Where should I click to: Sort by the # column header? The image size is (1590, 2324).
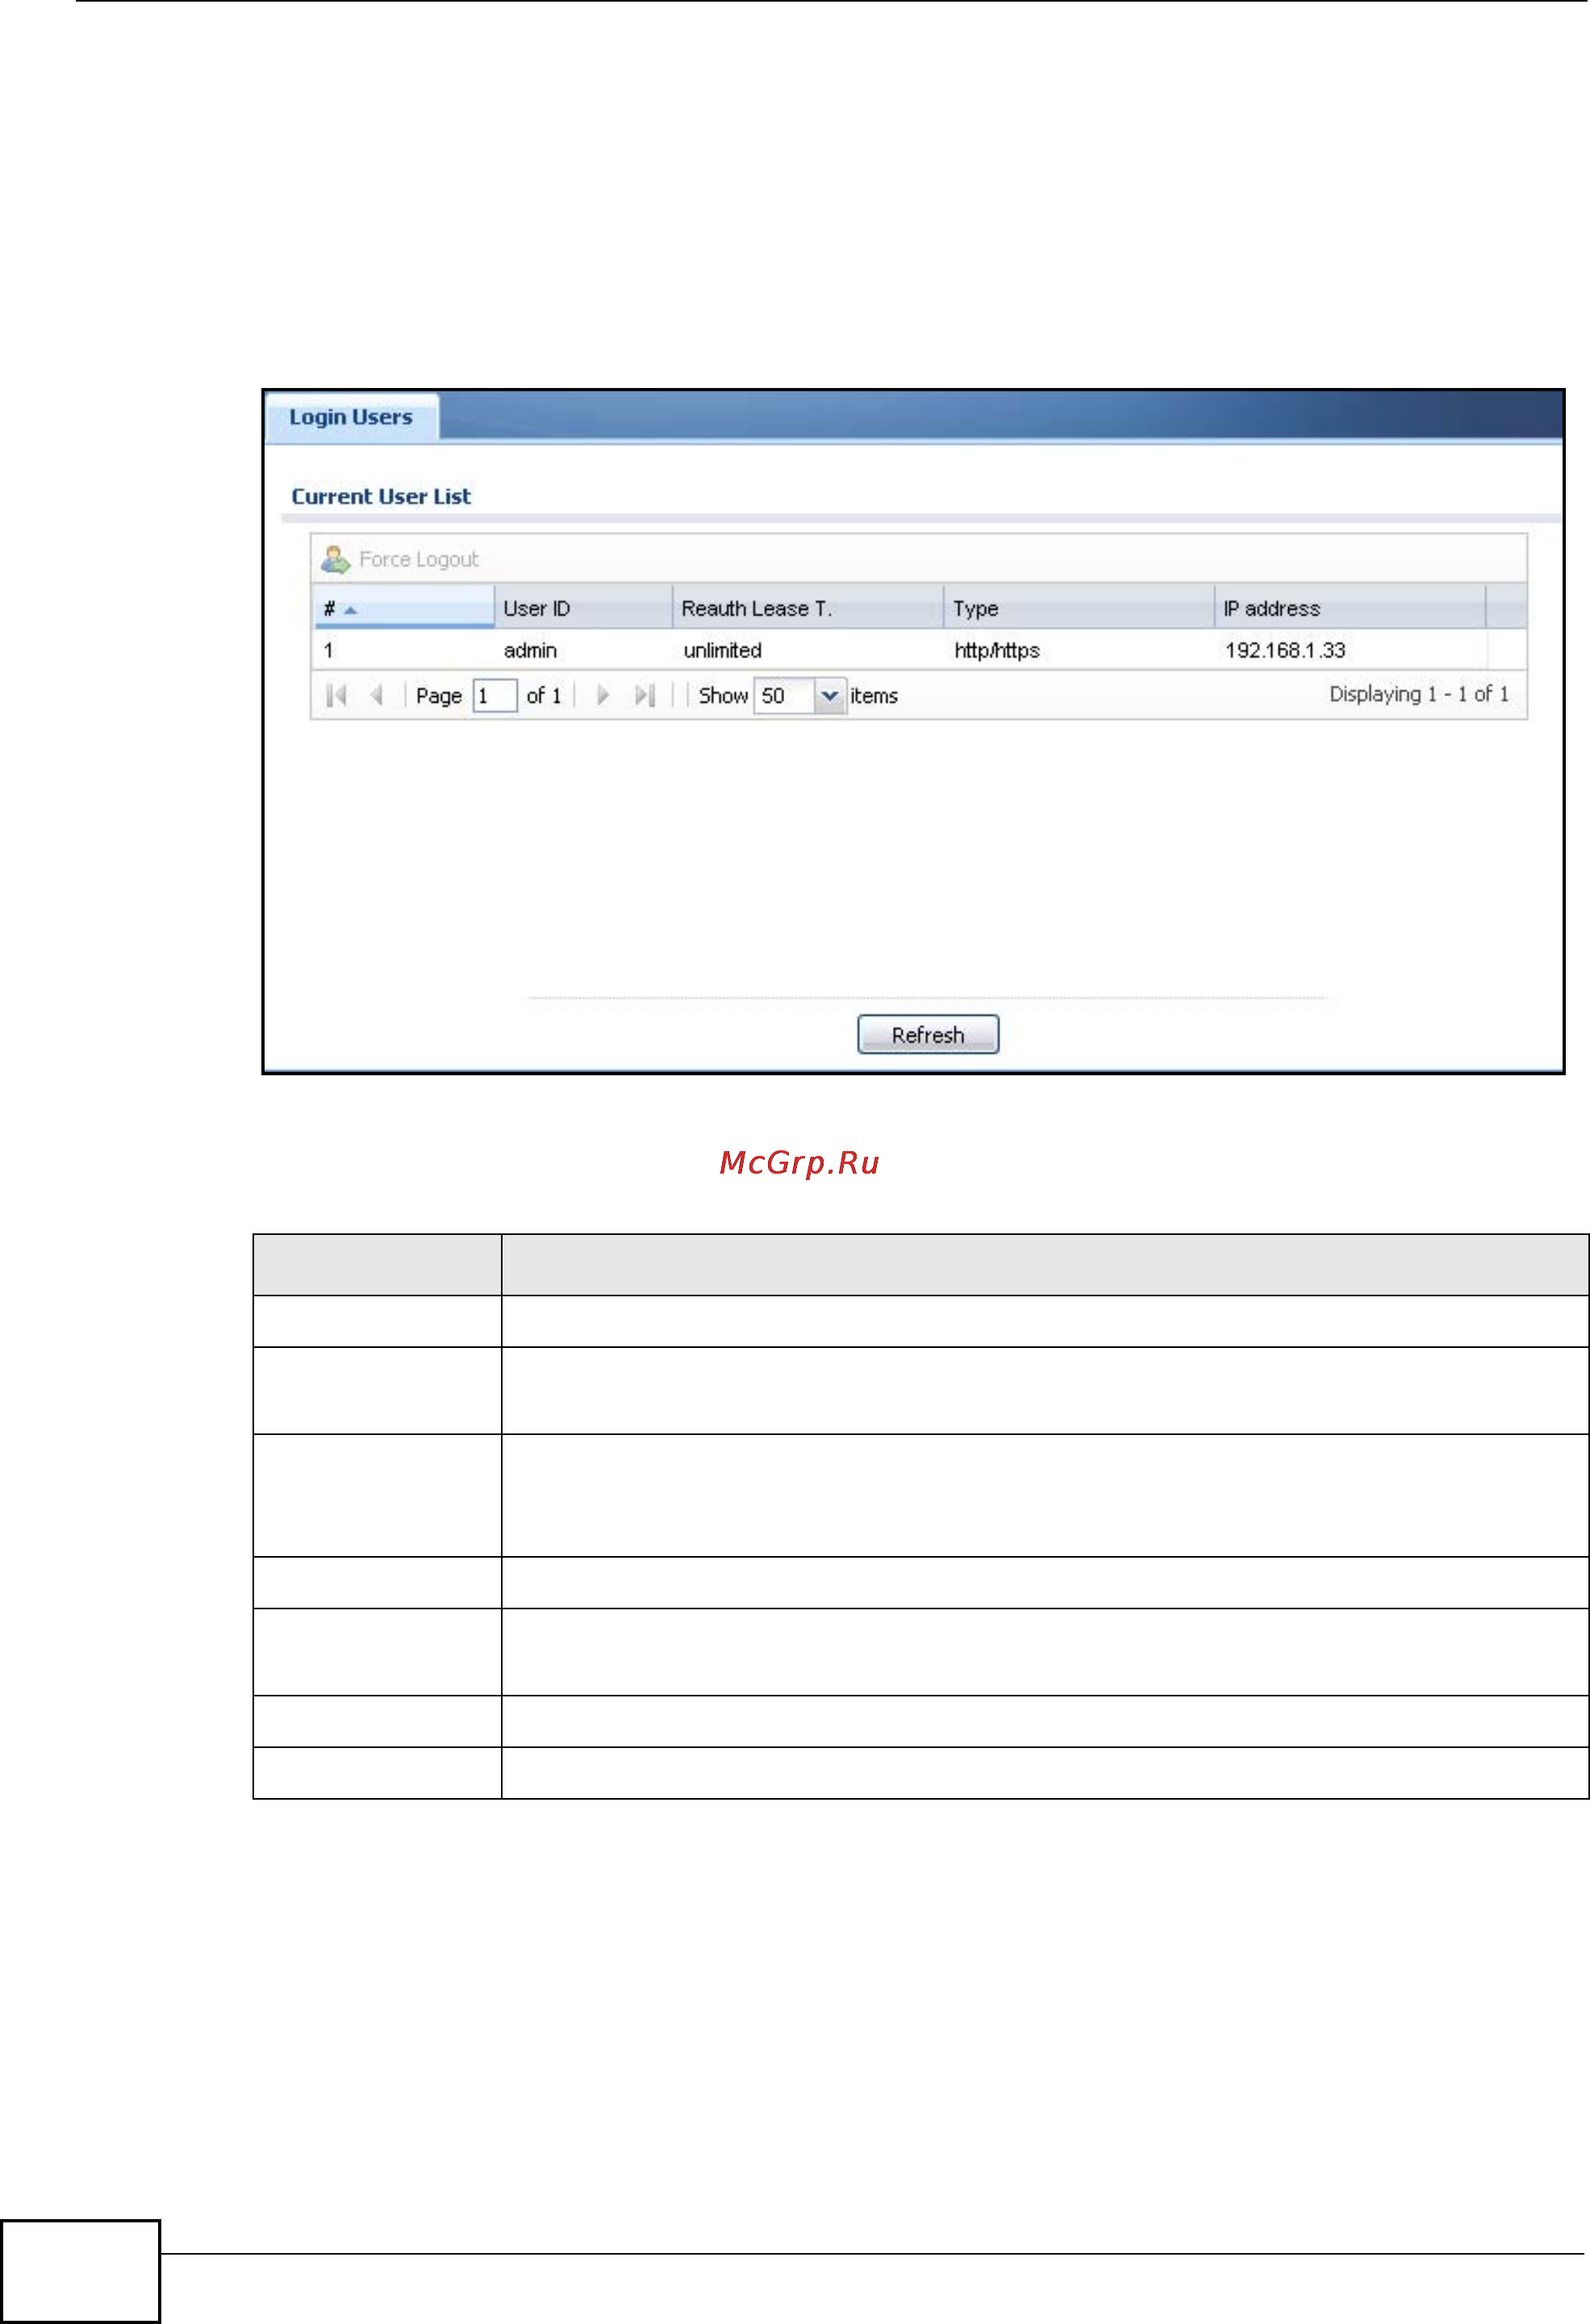(x=404, y=608)
